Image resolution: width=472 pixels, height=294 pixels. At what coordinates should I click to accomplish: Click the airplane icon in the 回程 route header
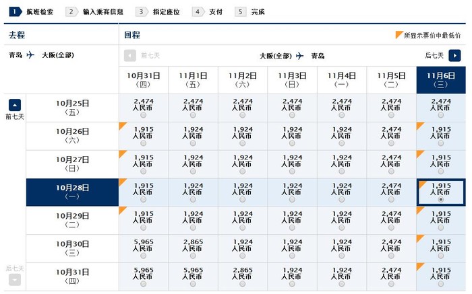[x=300, y=55]
